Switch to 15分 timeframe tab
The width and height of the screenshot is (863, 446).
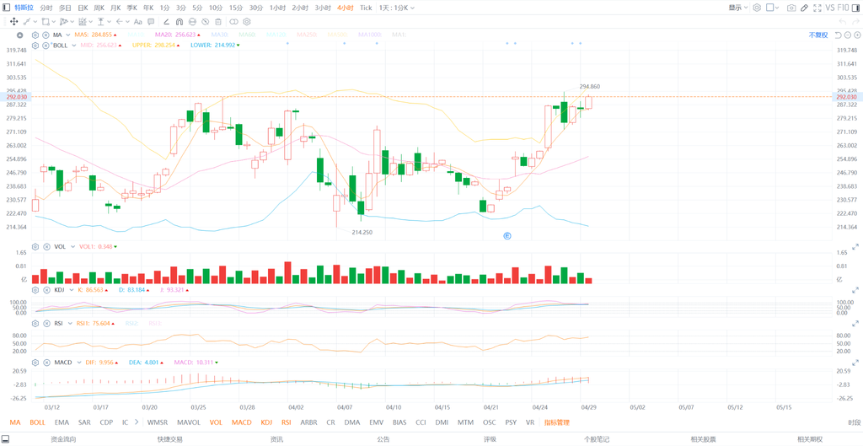point(236,8)
